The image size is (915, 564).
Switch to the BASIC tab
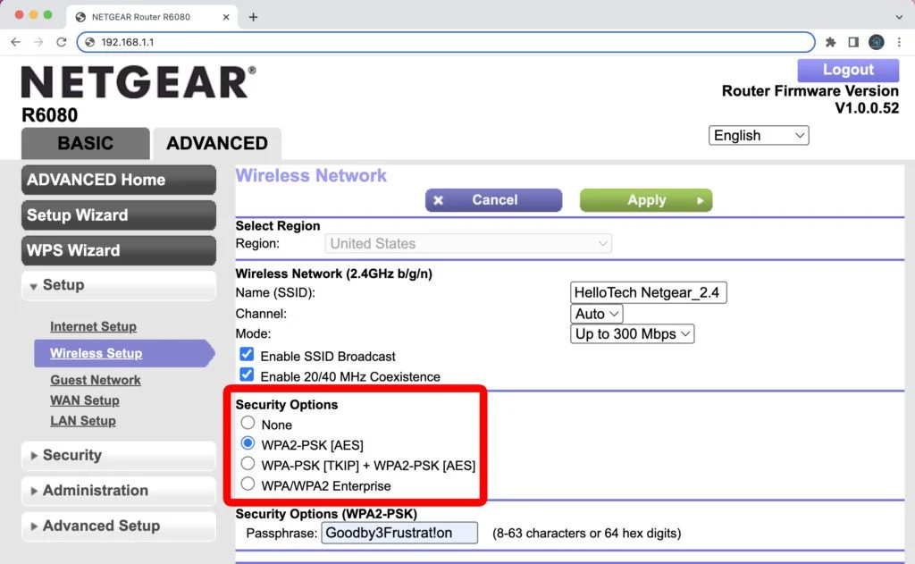click(x=85, y=143)
